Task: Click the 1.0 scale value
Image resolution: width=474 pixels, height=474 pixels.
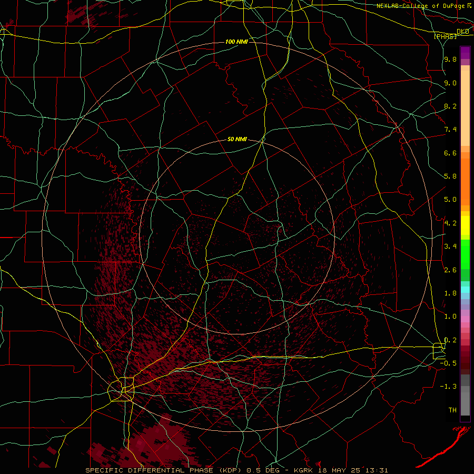Action: [450, 317]
